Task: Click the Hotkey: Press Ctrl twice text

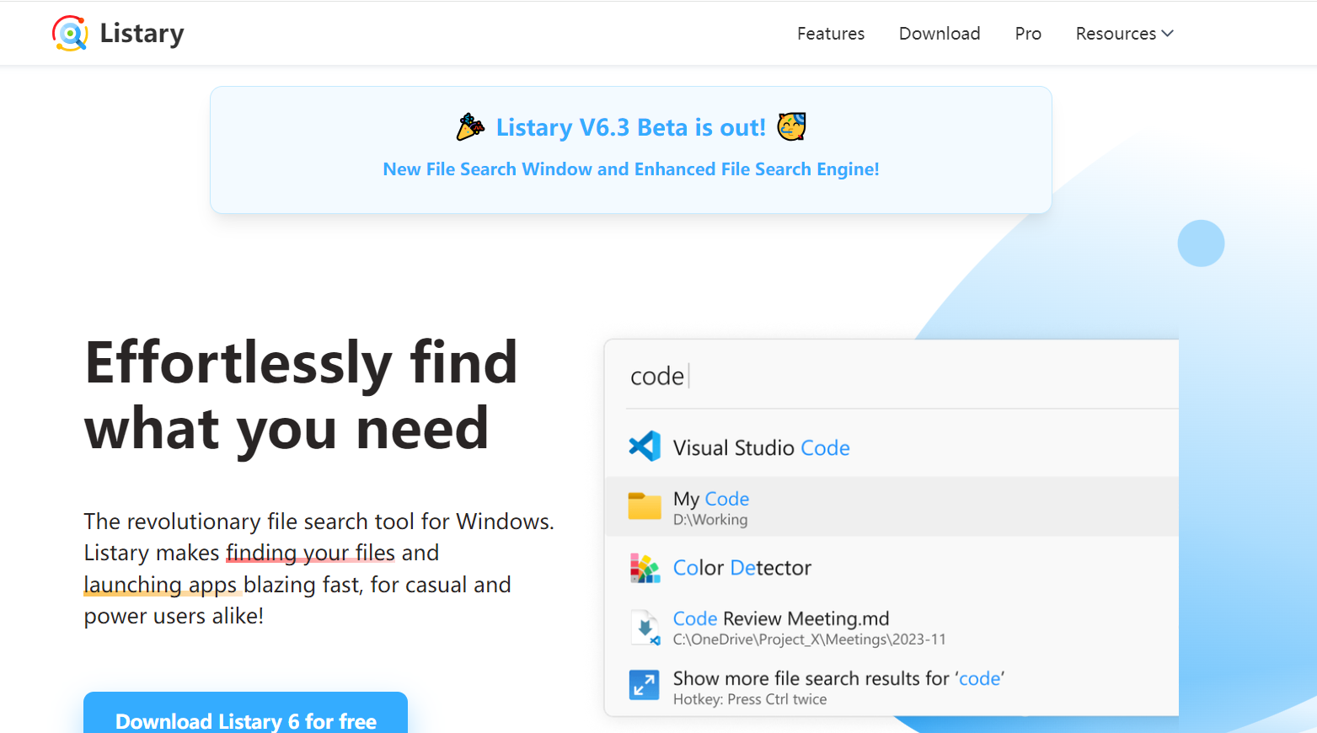Action: [750, 699]
